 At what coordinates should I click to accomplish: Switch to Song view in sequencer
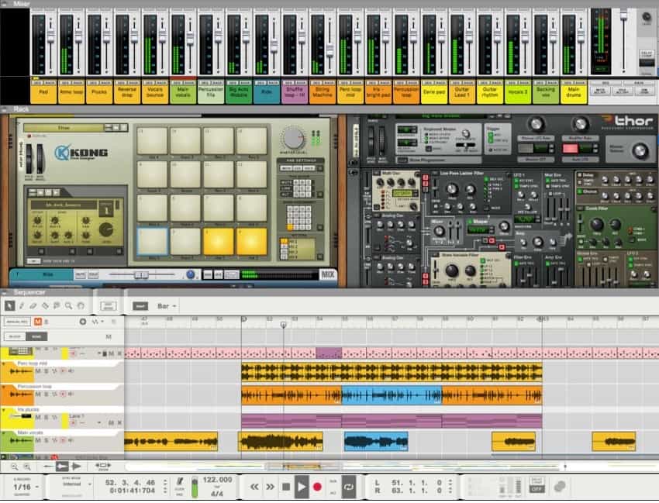point(36,336)
